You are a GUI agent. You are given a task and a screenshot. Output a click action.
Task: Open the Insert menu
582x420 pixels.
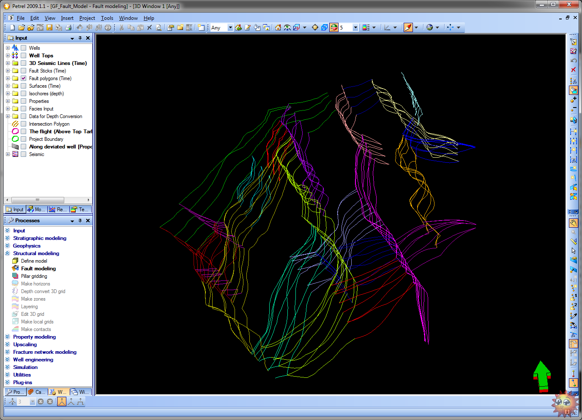tap(67, 18)
